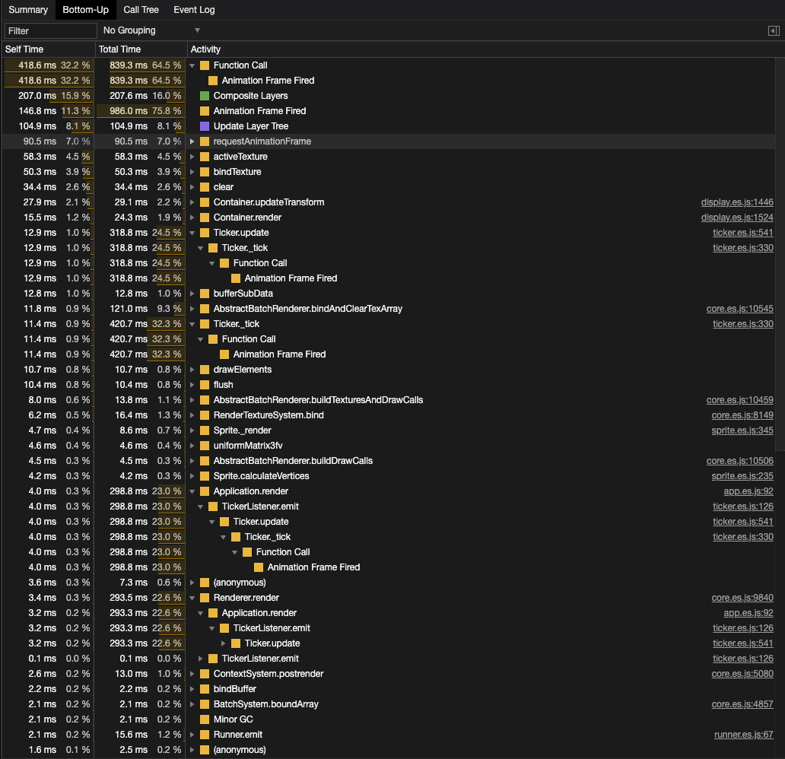The width and height of the screenshot is (785, 759).
Task: Click the 207.0 ms self time cell
Action: tap(48, 96)
